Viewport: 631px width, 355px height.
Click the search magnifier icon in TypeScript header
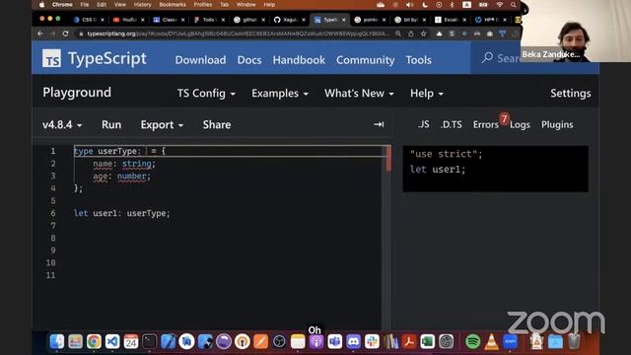tap(487, 57)
